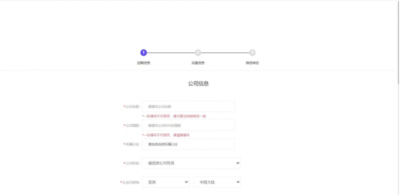The image size is (400, 196).
Task: Click the vertical page scrollbar thumb
Action: pos(398,42)
